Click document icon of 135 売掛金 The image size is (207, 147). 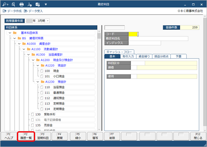coord(33,125)
